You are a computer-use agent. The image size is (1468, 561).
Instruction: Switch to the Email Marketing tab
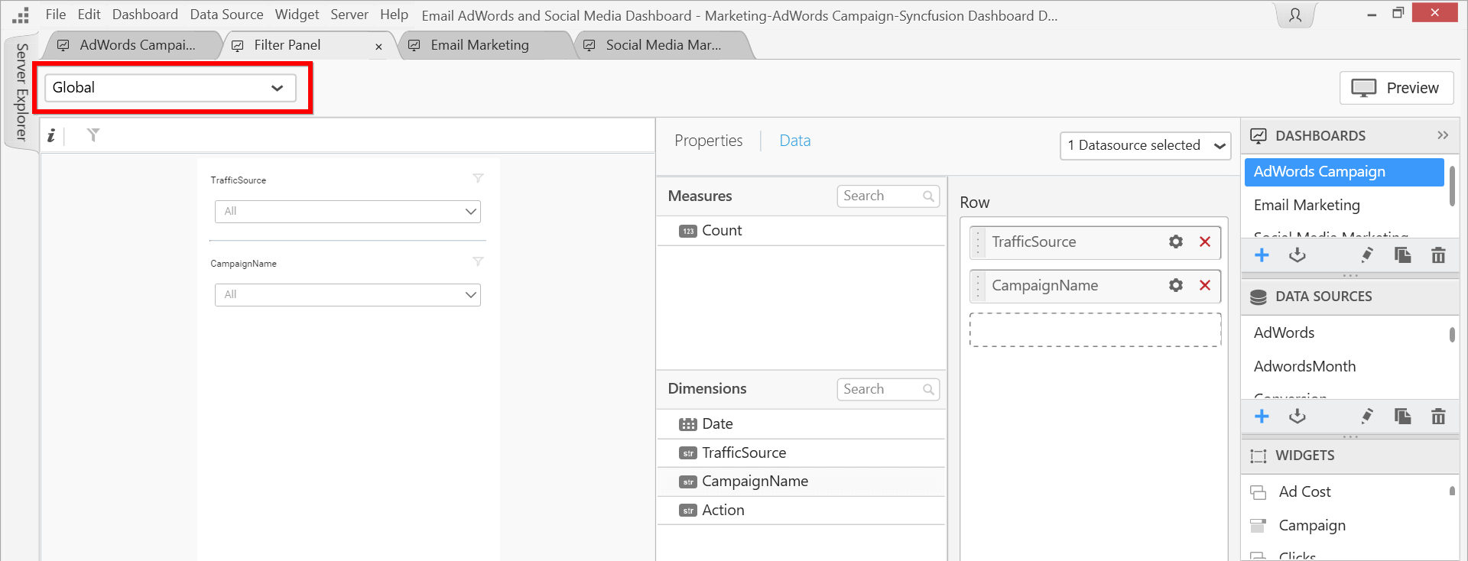pos(479,45)
